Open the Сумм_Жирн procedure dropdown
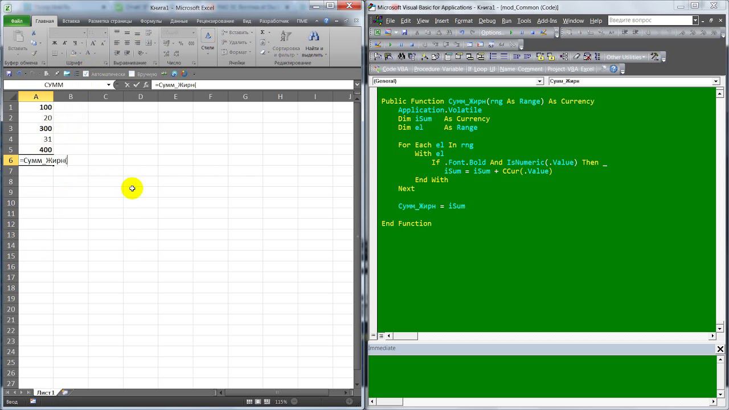Image resolution: width=729 pixels, height=410 pixels. (x=716, y=81)
